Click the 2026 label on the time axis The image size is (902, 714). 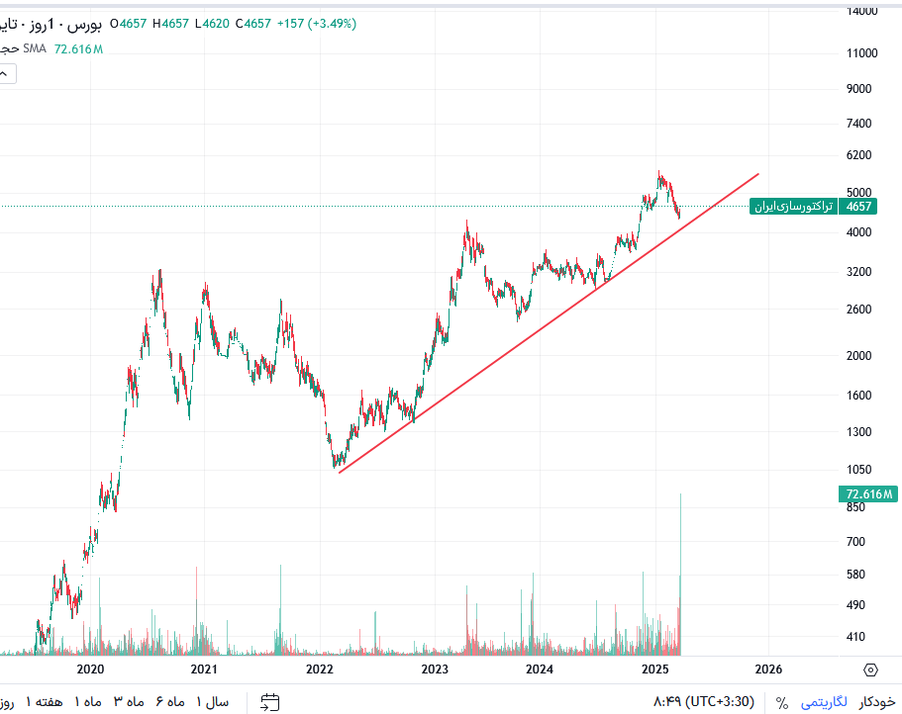(x=768, y=669)
